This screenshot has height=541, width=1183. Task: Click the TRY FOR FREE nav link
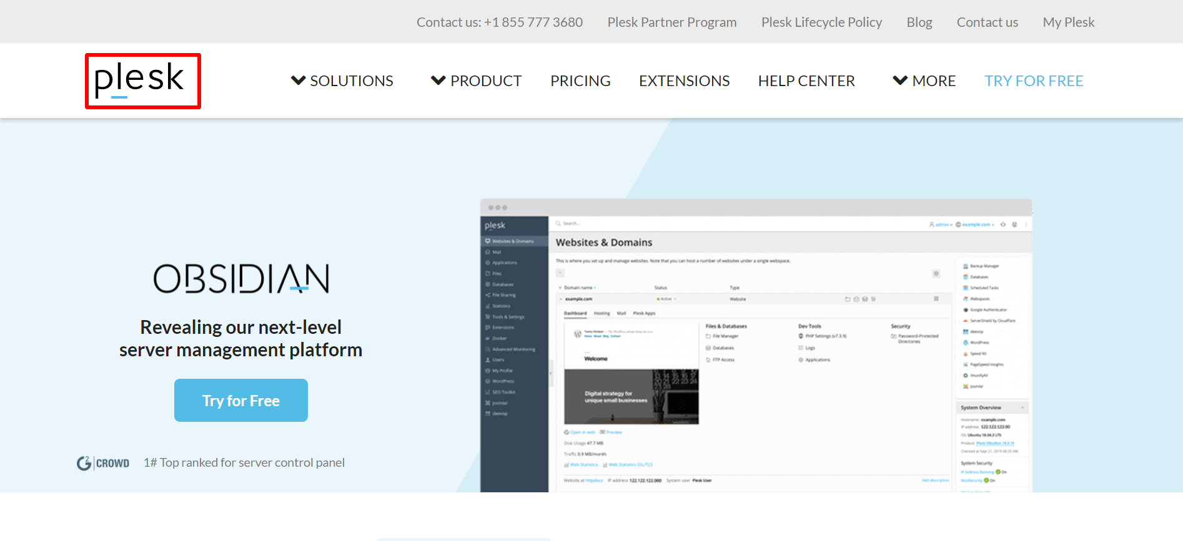pos(1034,81)
